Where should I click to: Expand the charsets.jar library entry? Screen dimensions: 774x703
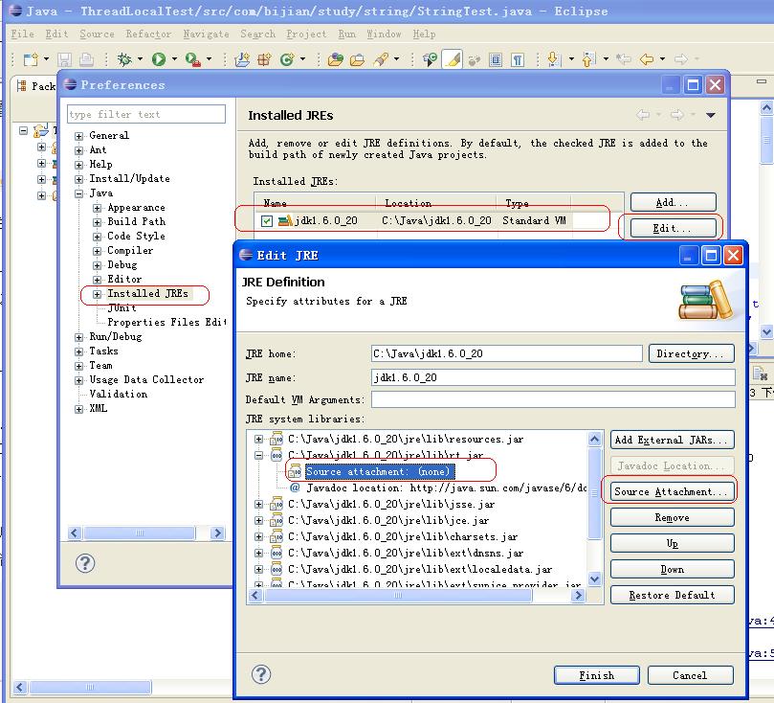click(x=258, y=536)
